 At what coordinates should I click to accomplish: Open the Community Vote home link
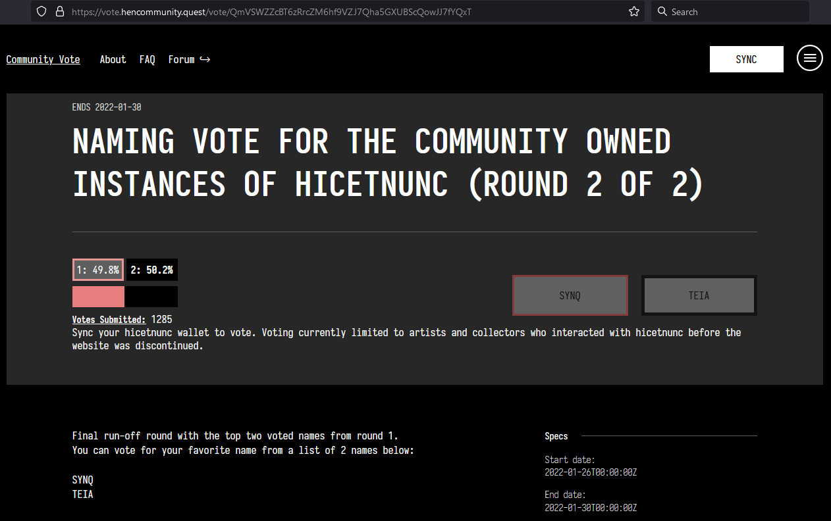tap(43, 59)
